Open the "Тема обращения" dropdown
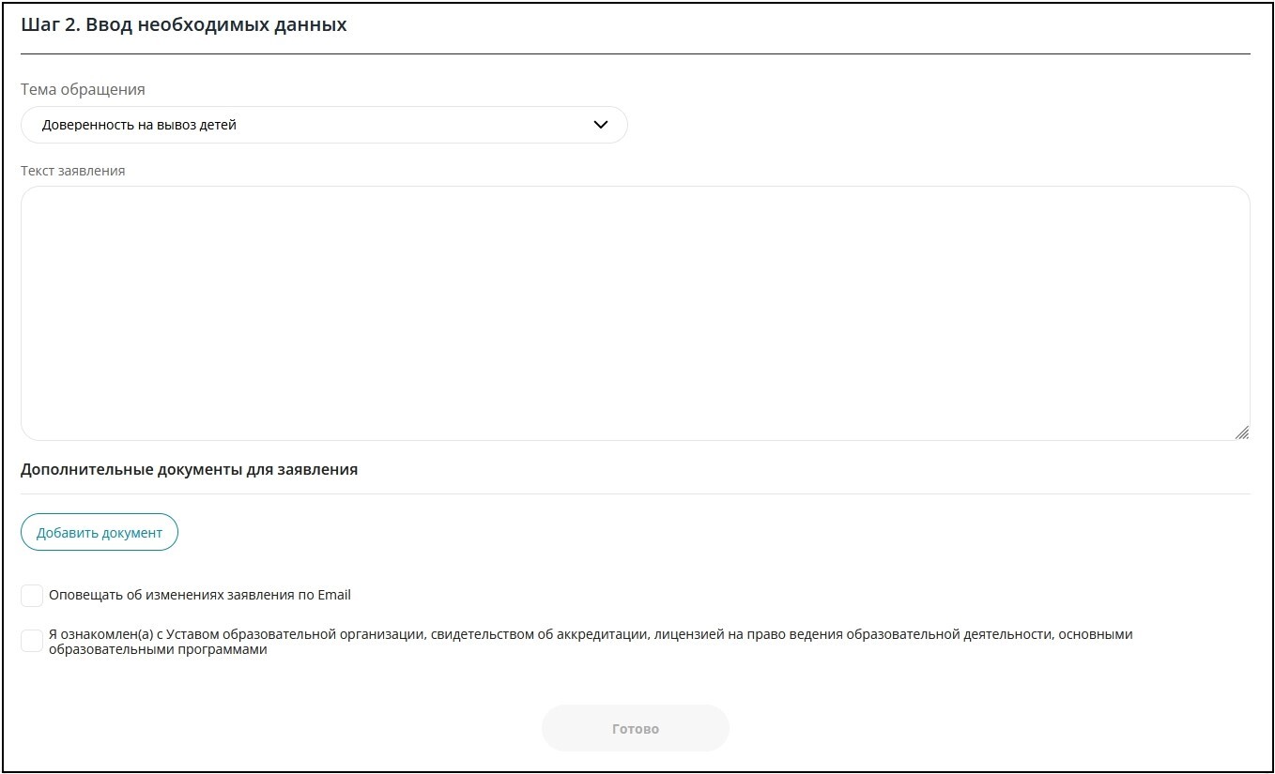 click(324, 125)
